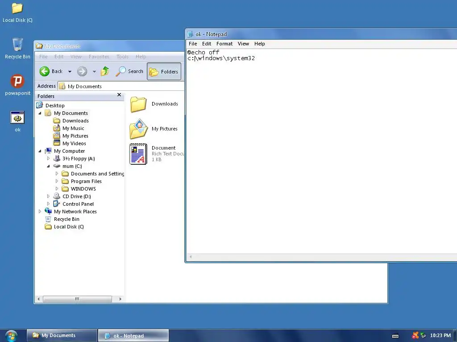The height and width of the screenshot is (342, 457).
Task: Expand the WINDOWS folder tree node
Action: [x=57, y=189]
